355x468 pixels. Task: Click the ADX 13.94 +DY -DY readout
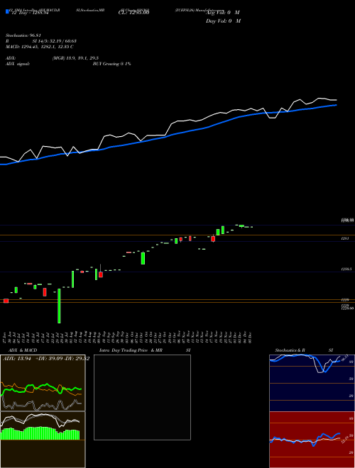[x=46, y=359]
